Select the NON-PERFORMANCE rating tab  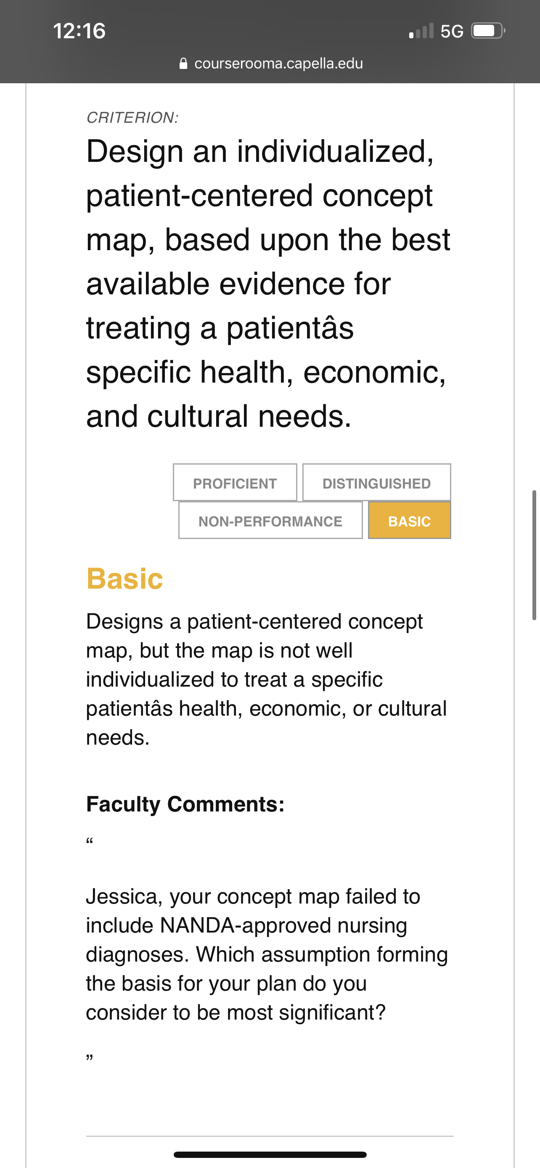[270, 521]
